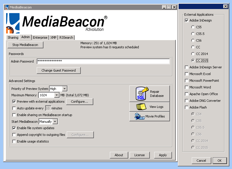Choose InDesign CC option
232x169 pixels.
(x=193, y=47)
